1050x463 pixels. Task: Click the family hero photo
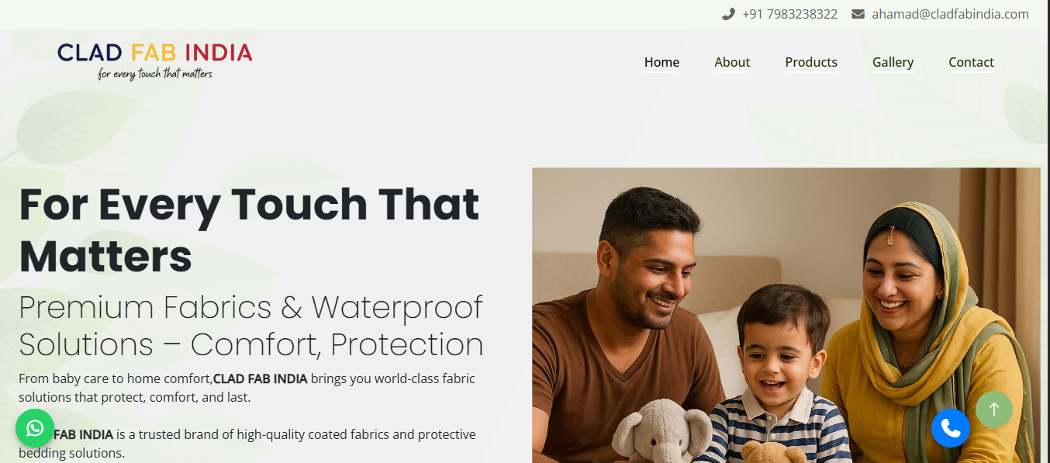click(x=786, y=315)
